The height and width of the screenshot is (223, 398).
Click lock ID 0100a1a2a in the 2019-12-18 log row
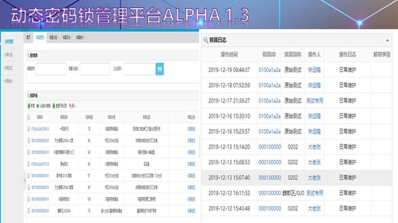point(269,85)
